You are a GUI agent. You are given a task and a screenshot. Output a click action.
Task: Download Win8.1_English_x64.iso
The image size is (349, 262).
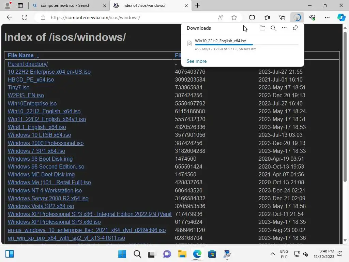tap(37, 127)
